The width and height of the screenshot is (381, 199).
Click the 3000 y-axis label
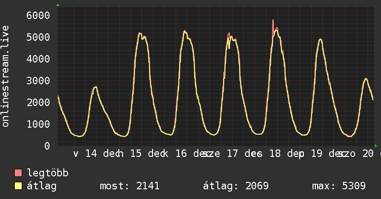tap(38, 81)
